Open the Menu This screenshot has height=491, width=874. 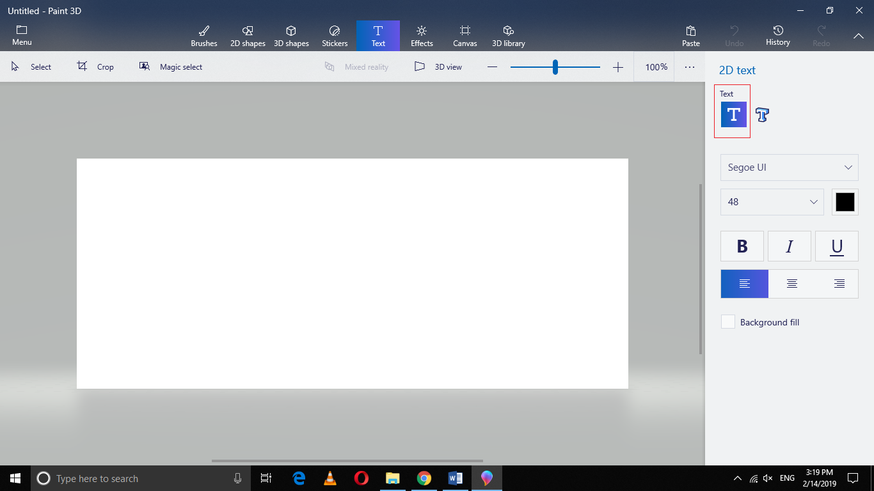(22, 35)
